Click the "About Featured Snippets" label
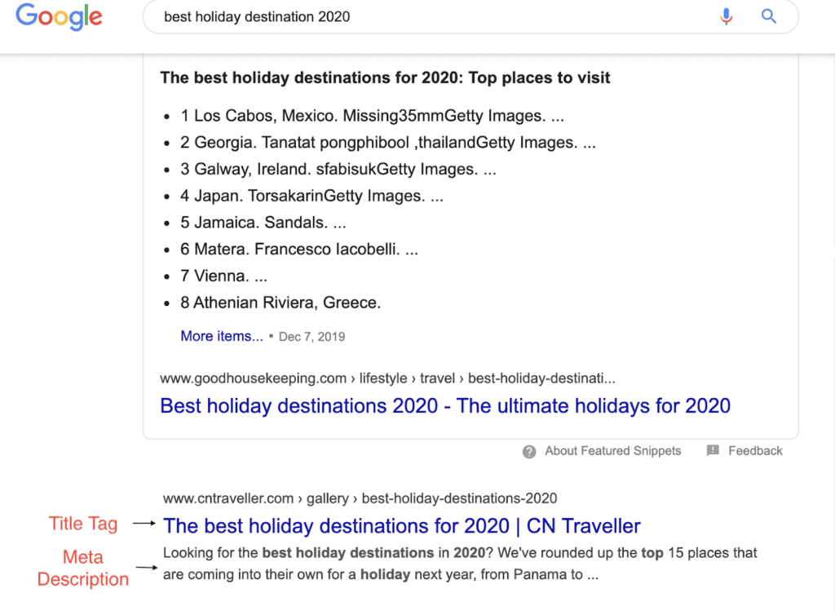 (x=612, y=450)
